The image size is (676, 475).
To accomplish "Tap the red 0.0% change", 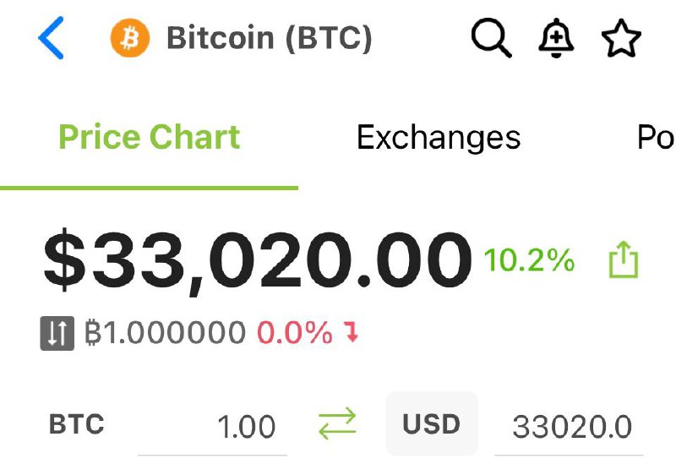I will (x=294, y=334).
